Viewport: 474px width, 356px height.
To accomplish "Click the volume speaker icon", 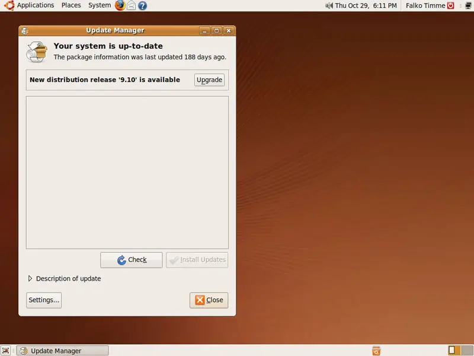I will (329, 5).
